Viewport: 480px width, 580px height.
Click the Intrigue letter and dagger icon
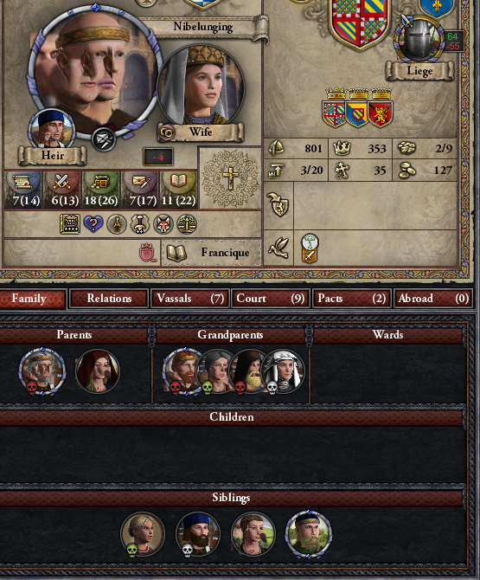pos(142,182)
